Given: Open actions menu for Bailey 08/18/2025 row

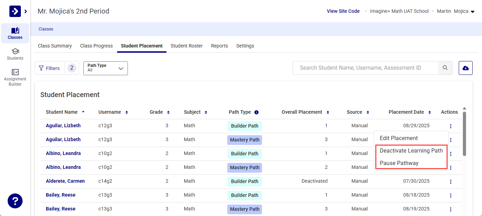Looking at the screenshot, I should (x=451, y=196).
